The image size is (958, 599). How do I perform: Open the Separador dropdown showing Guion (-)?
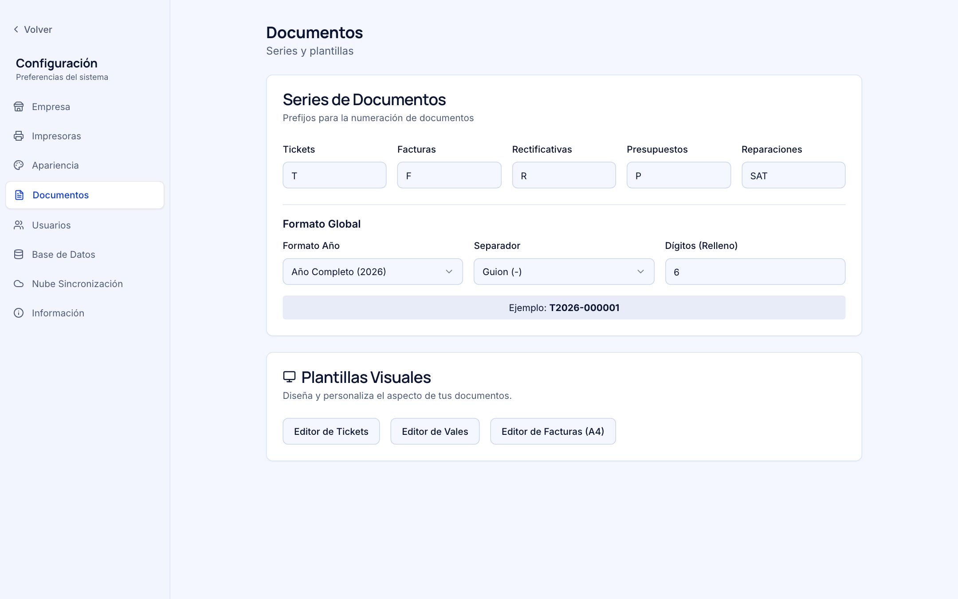(x=564, y=272)
